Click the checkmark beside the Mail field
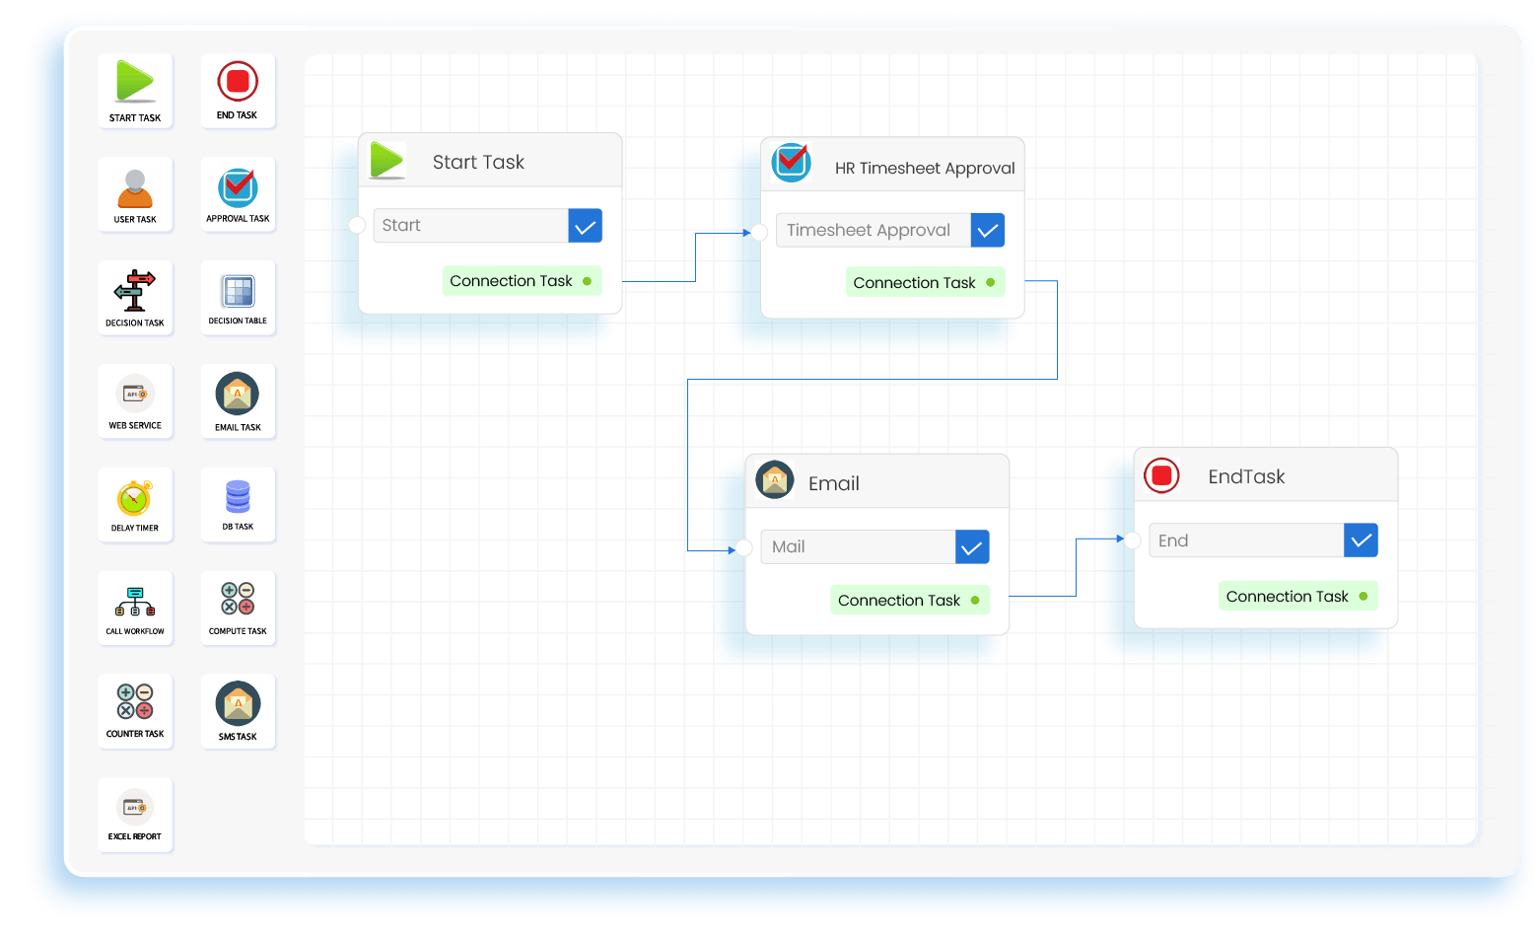The image size is (1539, 935). point(972,546)
